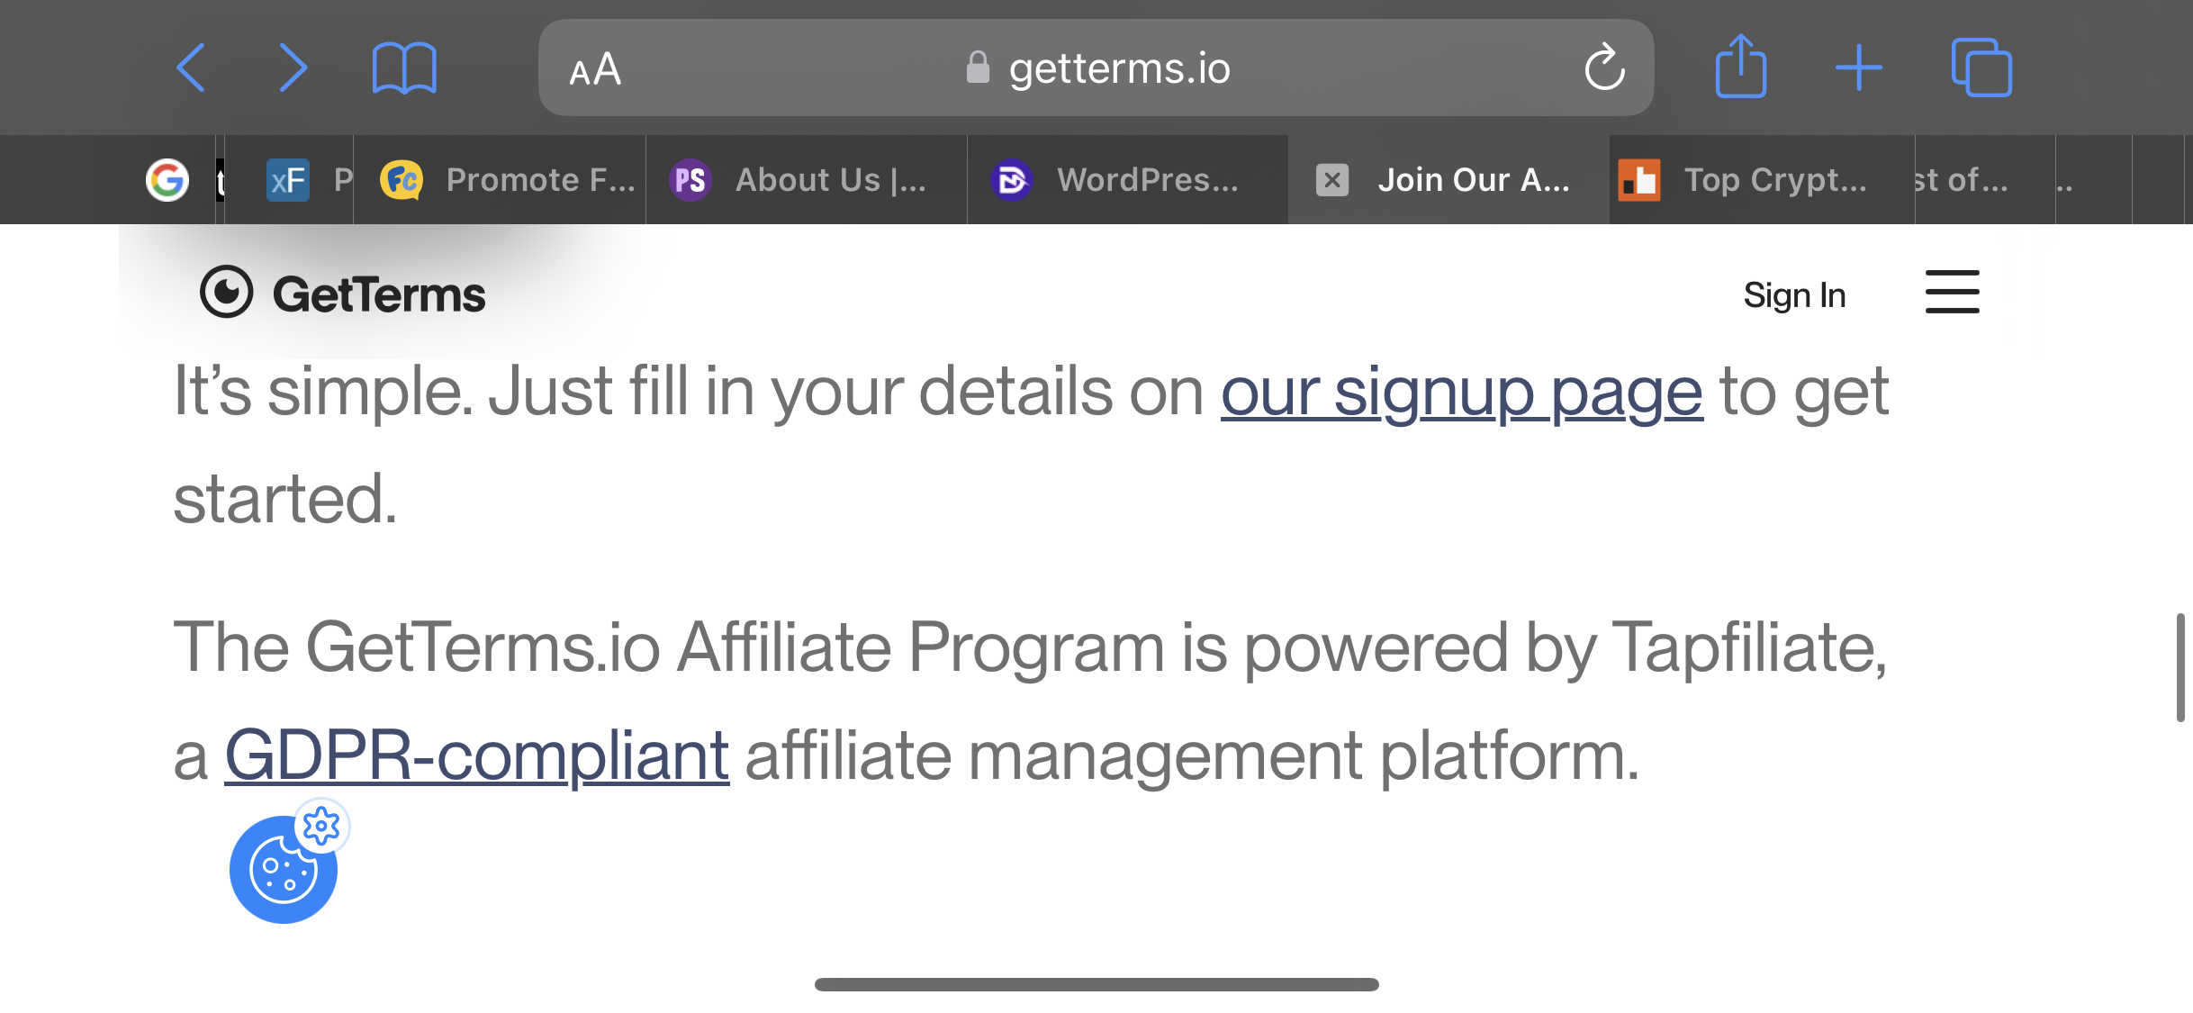Screen dimensions: 2193x1013
Task: Reload the page with the refresh icon
Action: [1604, 68]
